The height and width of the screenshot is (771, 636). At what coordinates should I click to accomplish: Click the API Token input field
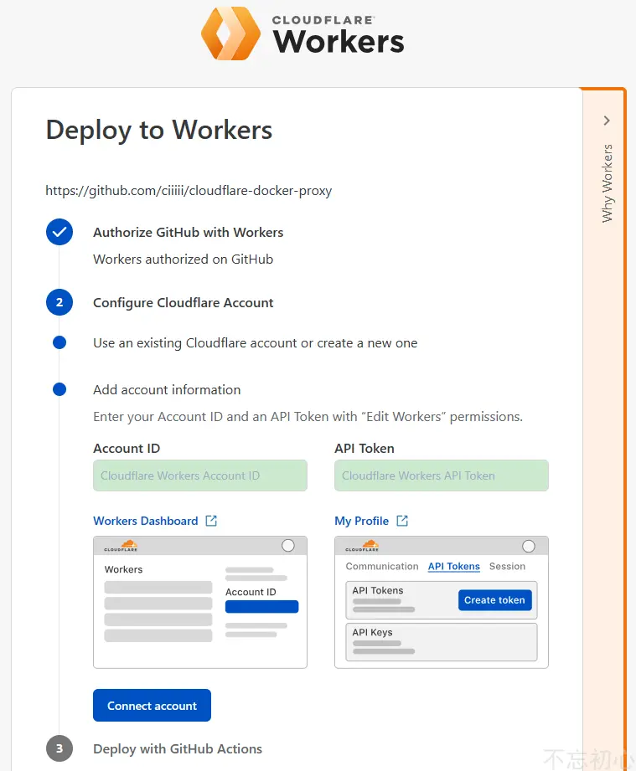pos(441,475)
